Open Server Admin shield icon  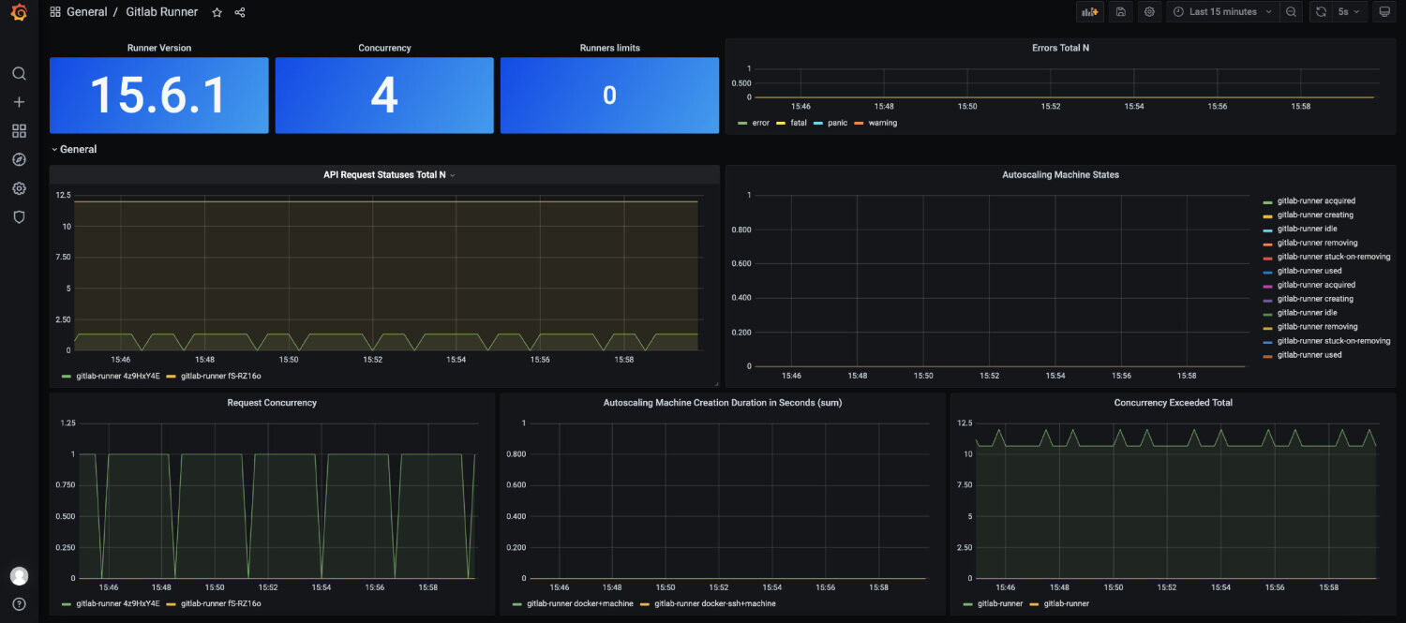coord(19,216)
